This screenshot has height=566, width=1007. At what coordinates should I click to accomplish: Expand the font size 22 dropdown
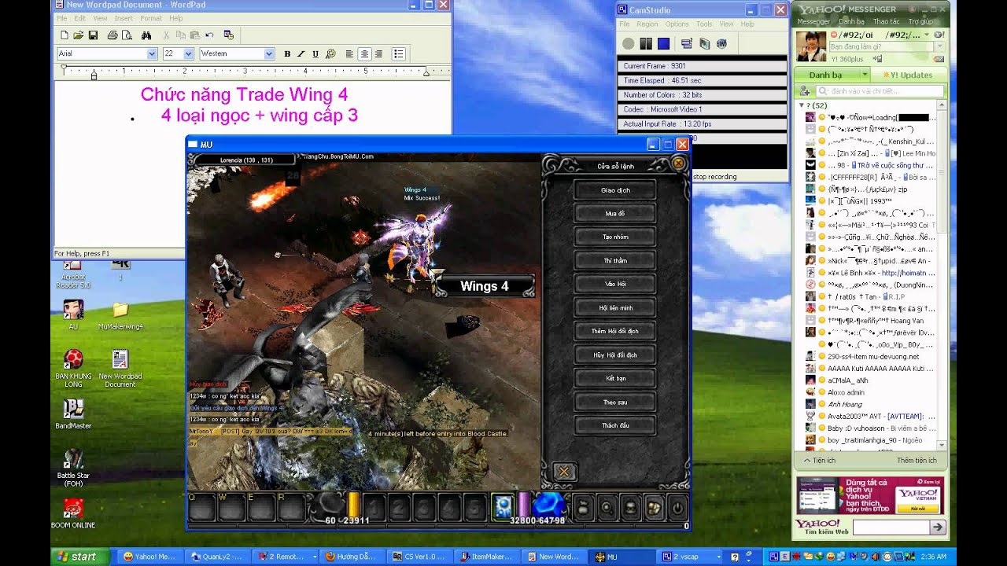point(188,53)
